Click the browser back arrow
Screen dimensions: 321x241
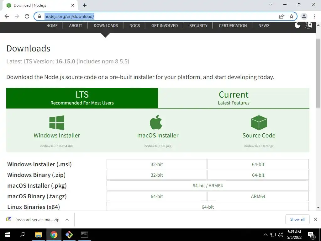point(7,16)
